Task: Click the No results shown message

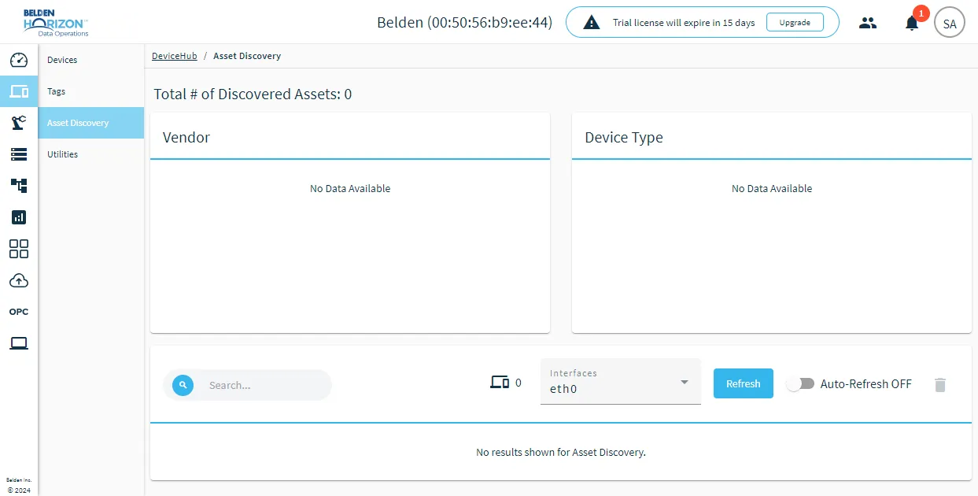Action: [x=561, y=452]
